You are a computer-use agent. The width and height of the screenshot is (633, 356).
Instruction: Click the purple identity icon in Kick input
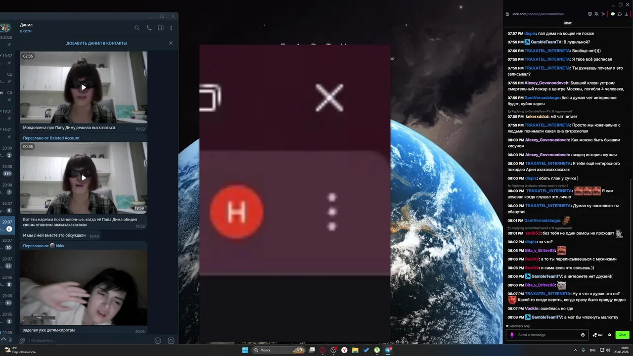click(512, 335)
